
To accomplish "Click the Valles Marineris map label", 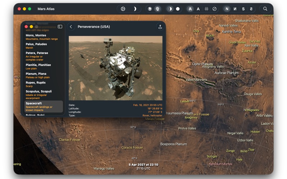I will tap(196, 79).
